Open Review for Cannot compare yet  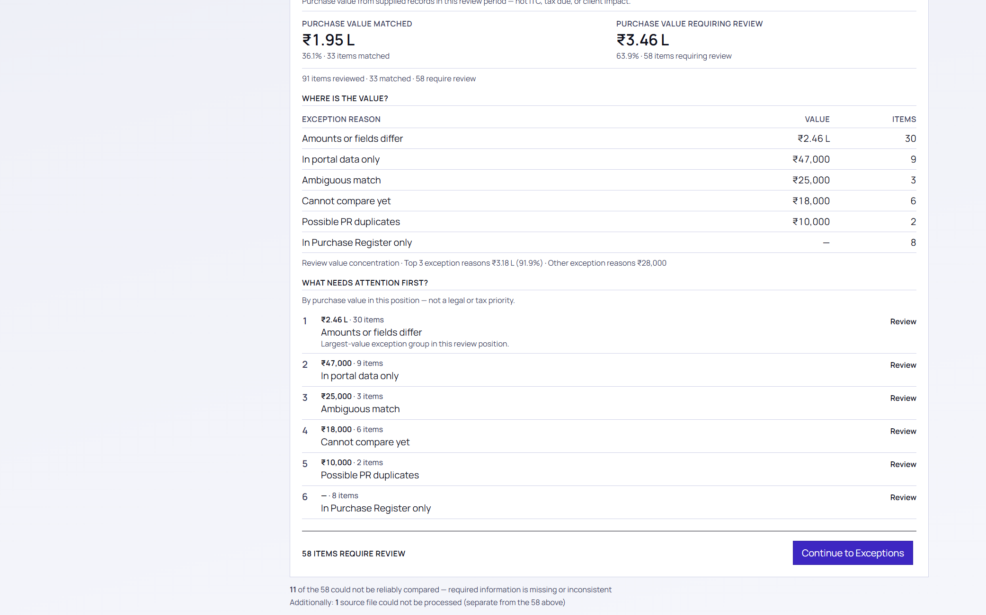903,431
